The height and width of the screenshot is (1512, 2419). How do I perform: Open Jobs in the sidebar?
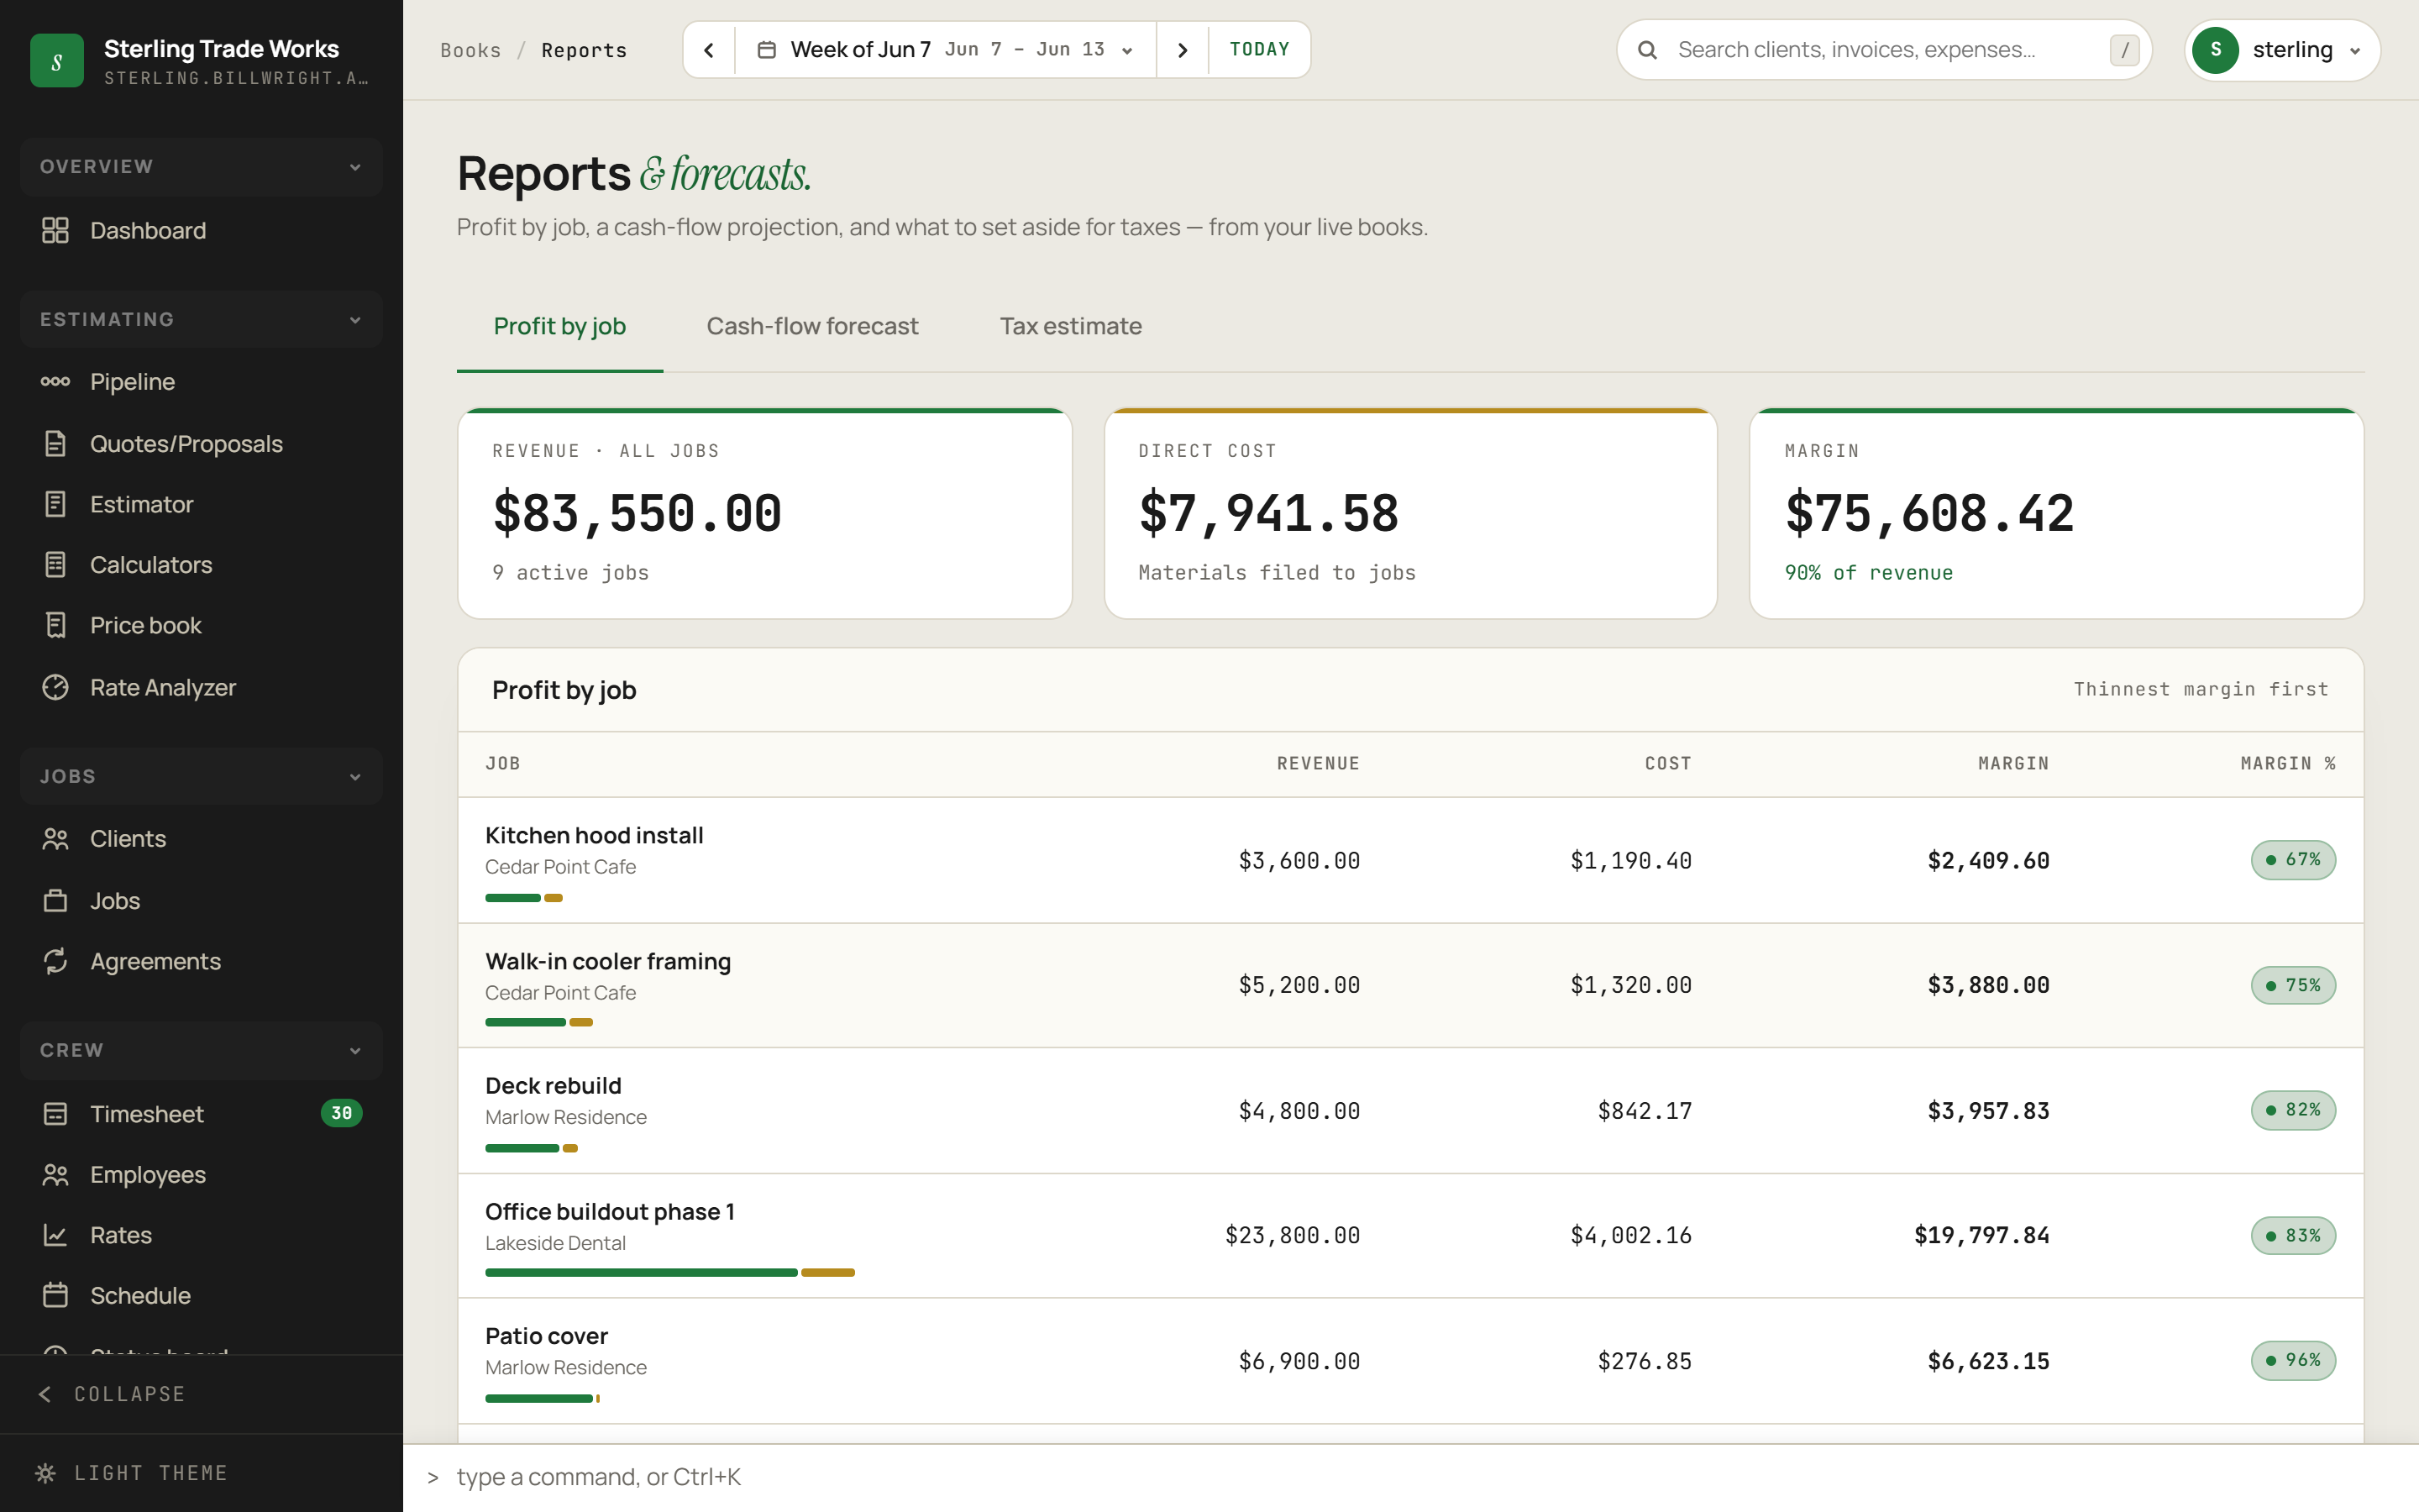[201, 900]
